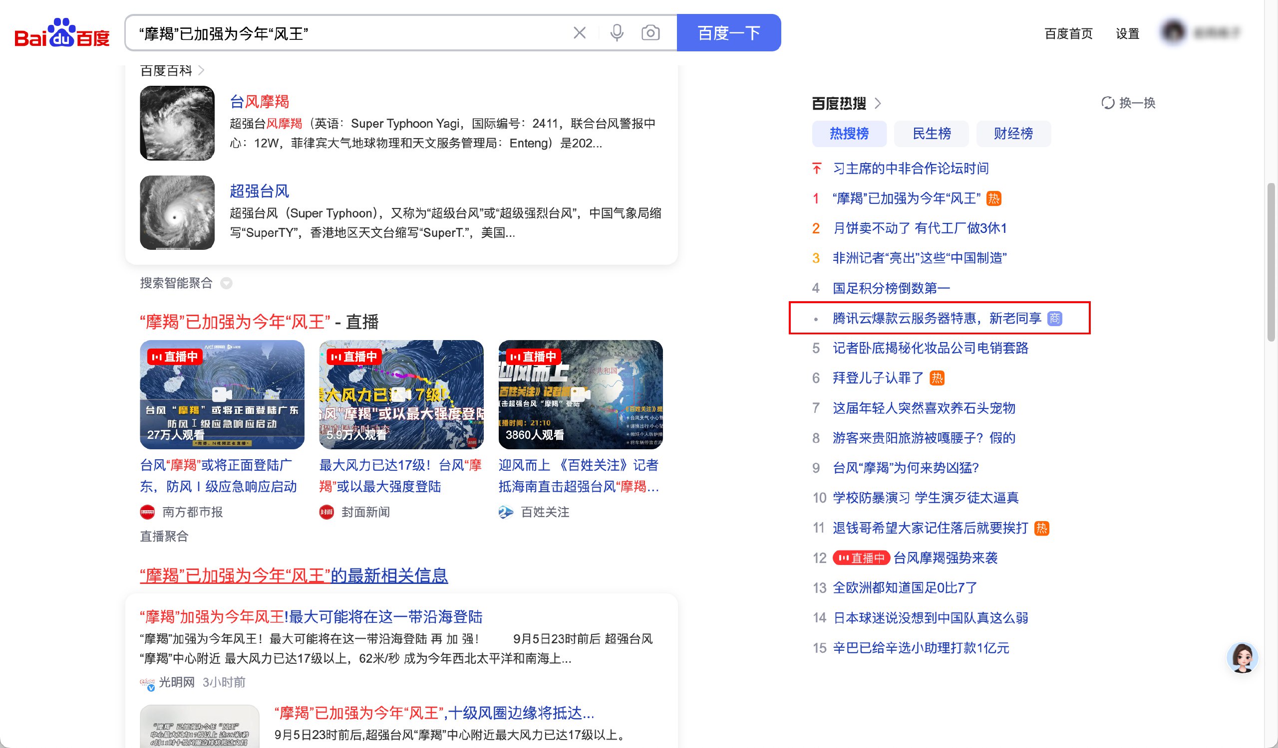Expand 百度热搜 chevron
The width and height of the screenshot is (1278, 748).
coord(878,103)
